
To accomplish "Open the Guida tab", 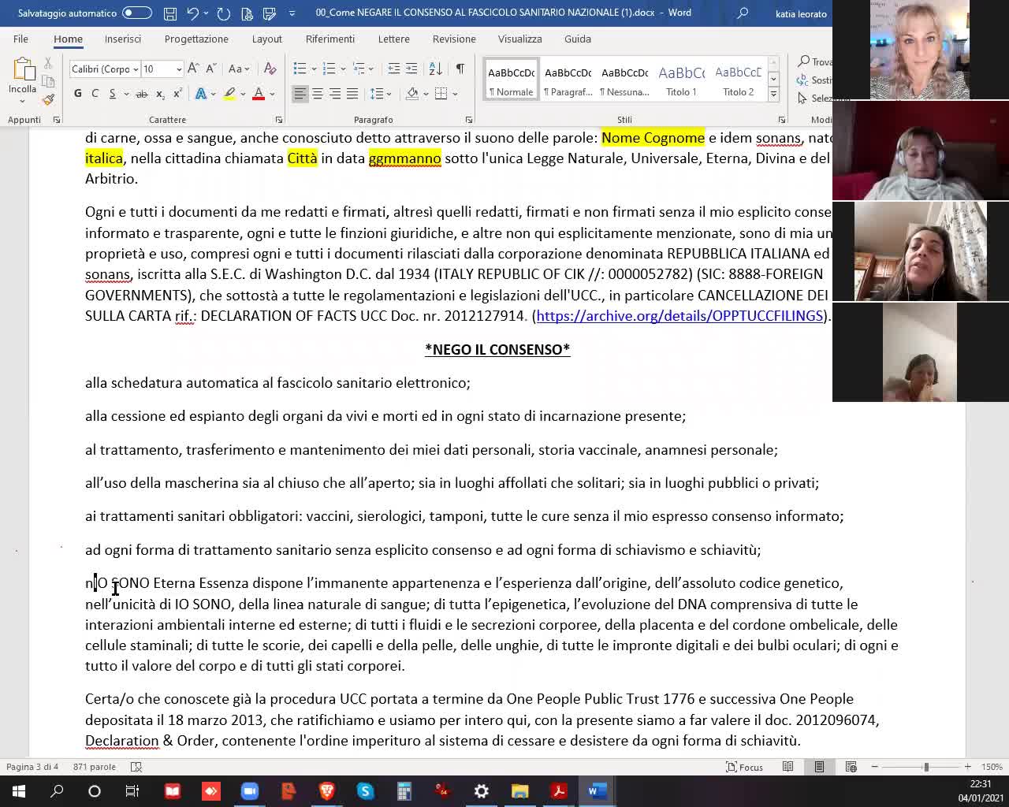I will [578, 39].
